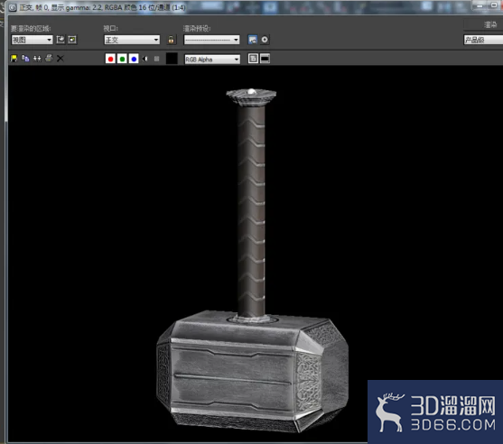This screenshot has height=444, width=503.
Task: Click the copy image icon
Action: coord(25,59)
